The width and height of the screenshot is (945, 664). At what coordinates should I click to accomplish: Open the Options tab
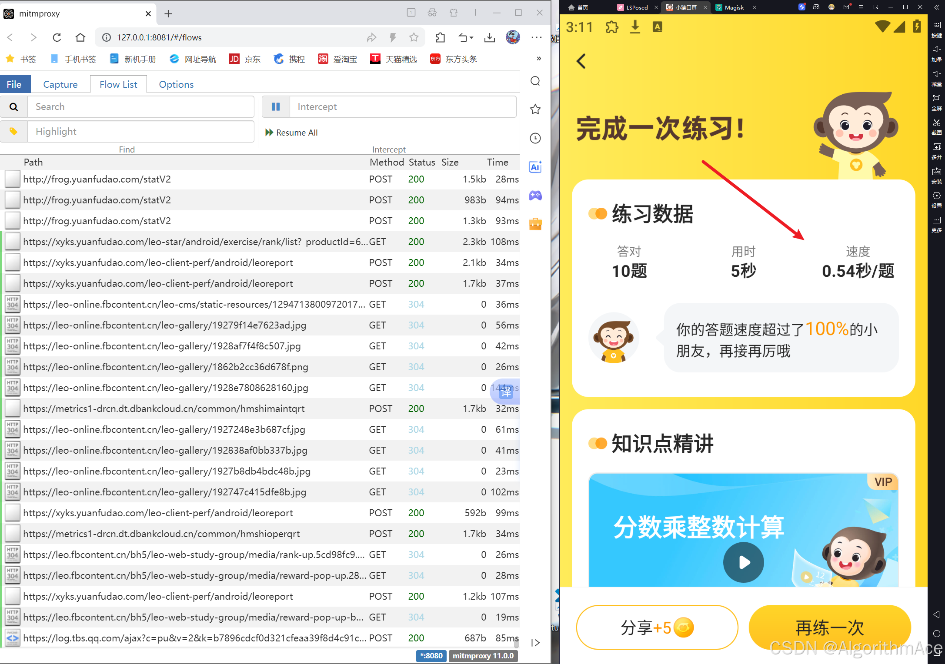coord(176,84)
